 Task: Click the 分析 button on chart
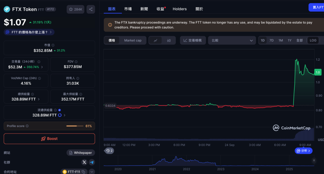click(303, 151)
